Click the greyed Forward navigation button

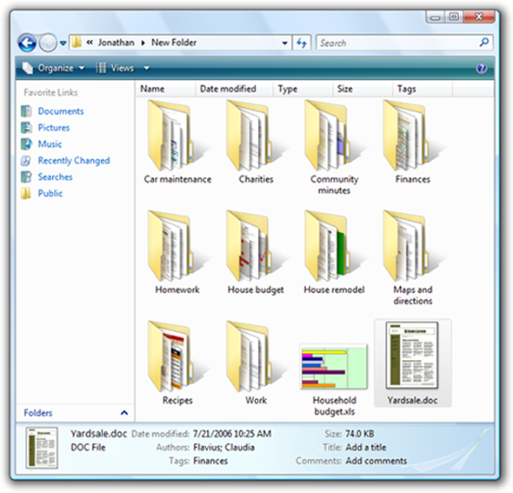(x=48, y=43)
